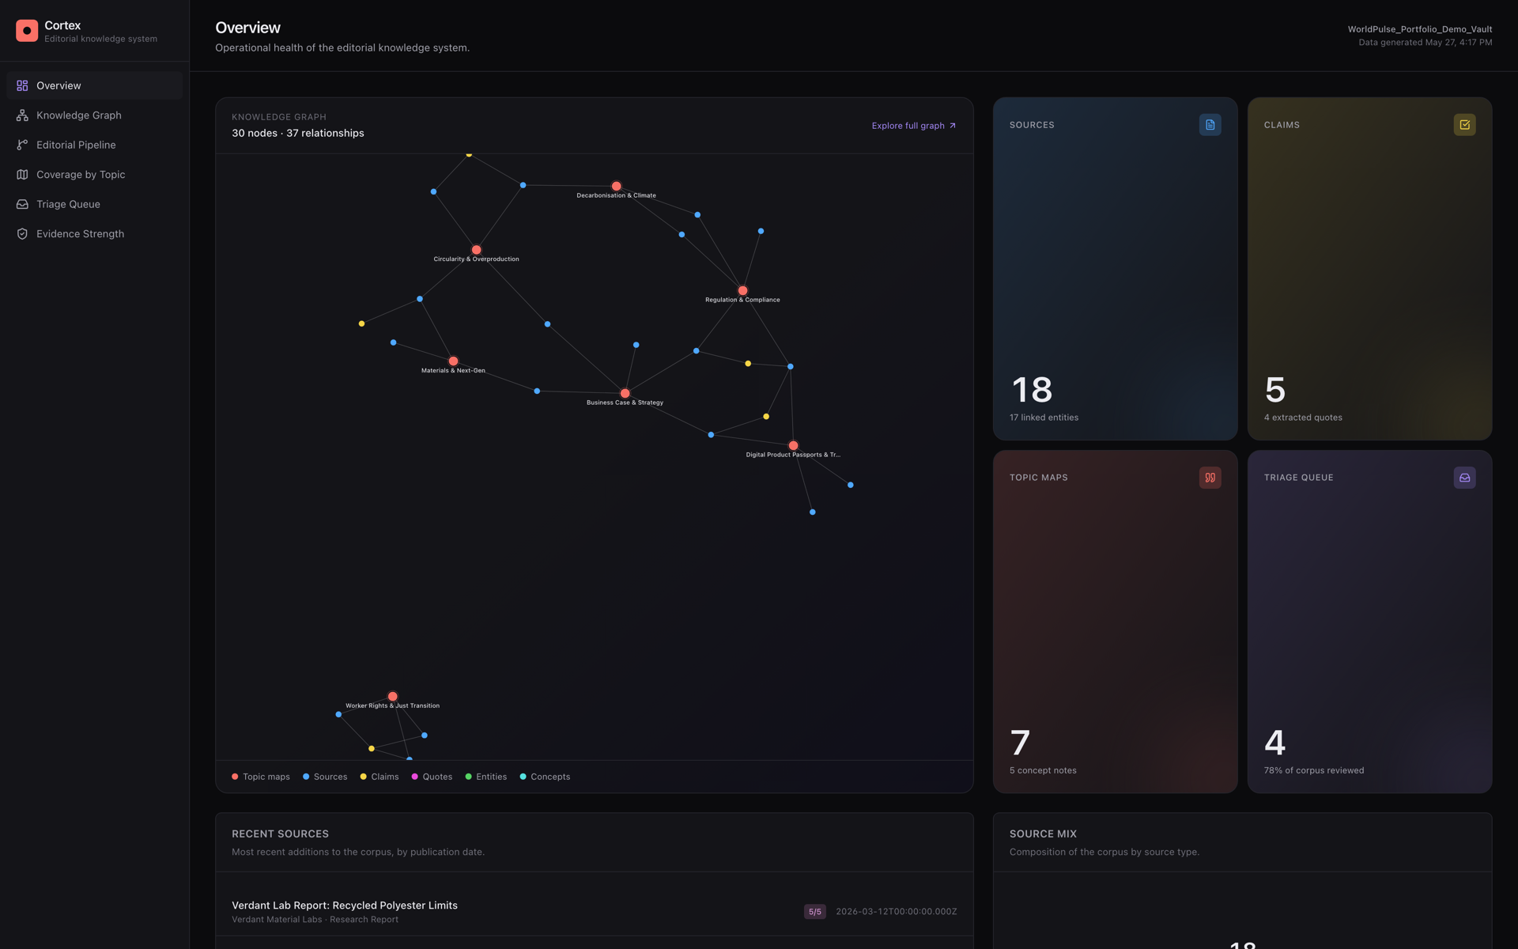Click the text '30 nodes · 37 relationships'
The width and height of the screenshot is (1518, 949).
click(x=298, y=133)
